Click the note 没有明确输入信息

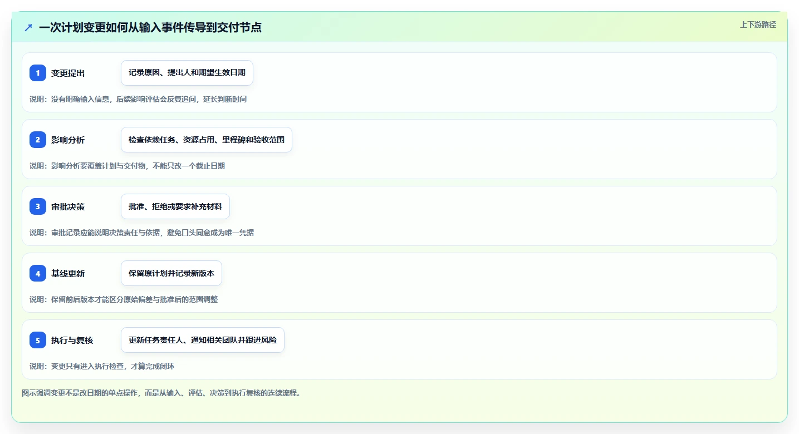pos(138,99)
